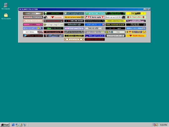Select the ABDUCTABLE alien blinkie
The width and height of the screenshot is (169, 127).
pos(54,13)
